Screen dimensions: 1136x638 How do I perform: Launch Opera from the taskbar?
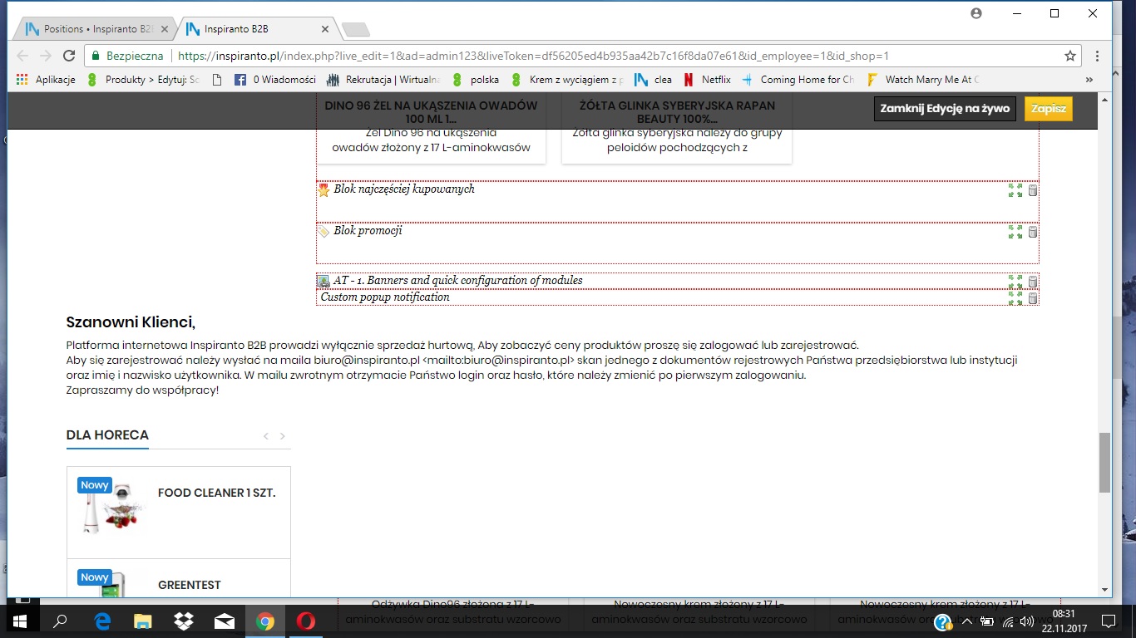(x=306, y=621)
